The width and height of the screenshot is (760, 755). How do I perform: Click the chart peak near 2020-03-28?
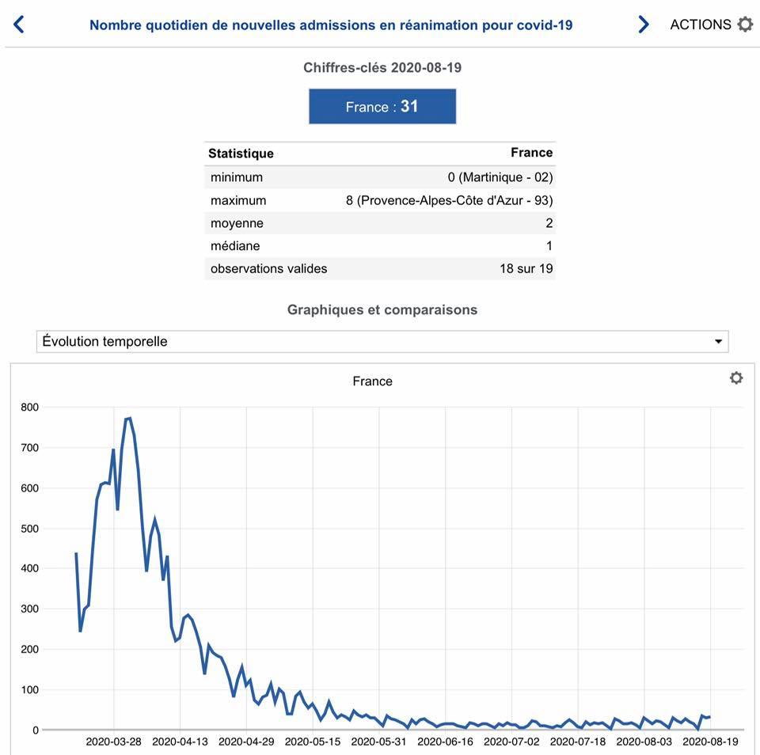(x=128, y=418)
